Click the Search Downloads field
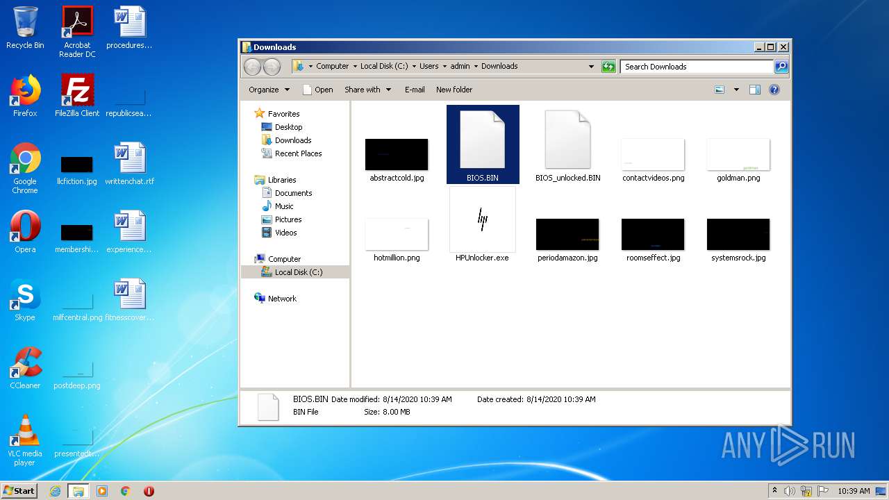889x500 pixels. [x=697, y=67]
